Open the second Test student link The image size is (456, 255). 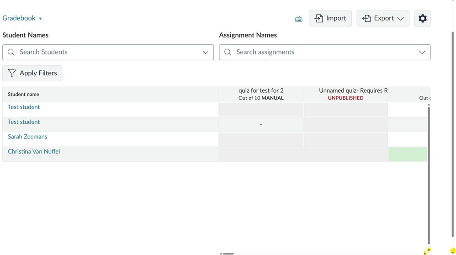pos(24,122)
